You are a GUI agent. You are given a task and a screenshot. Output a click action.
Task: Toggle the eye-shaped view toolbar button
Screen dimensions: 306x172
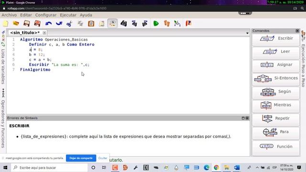click(x=112, y=23)
